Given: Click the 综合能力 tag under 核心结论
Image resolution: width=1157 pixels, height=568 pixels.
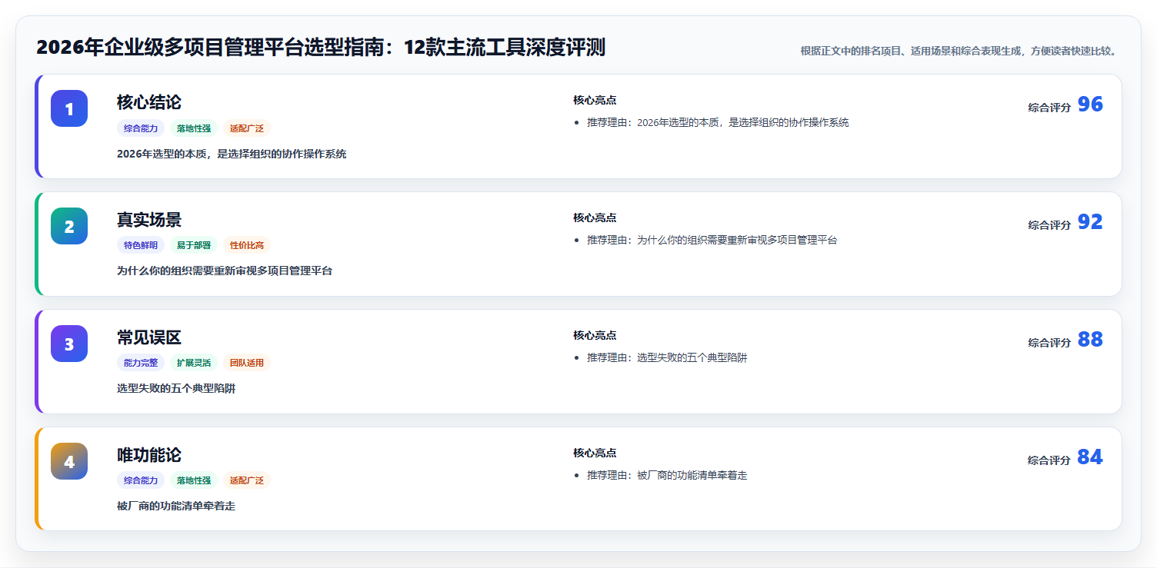Looking at the screenshot, I should click(x=141, y=128).
